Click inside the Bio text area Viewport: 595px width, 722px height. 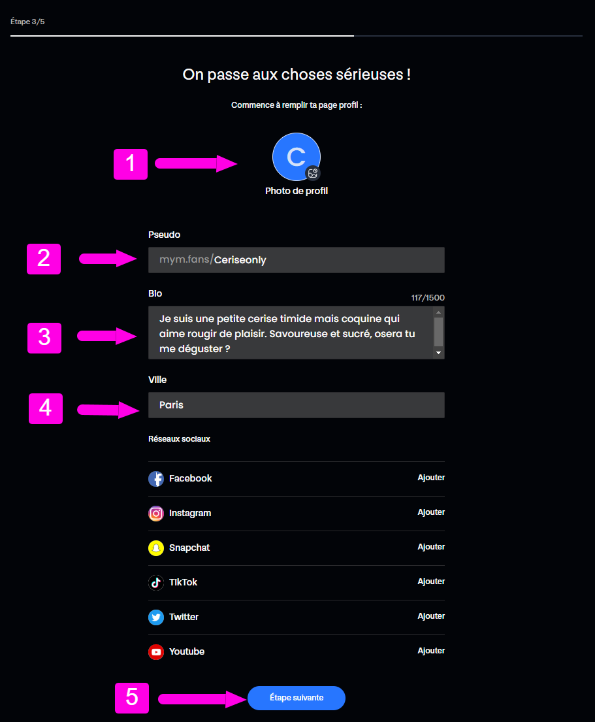coord(291,333)
